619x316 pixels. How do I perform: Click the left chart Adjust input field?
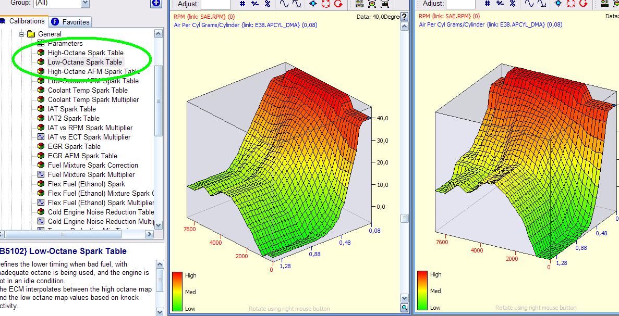215,4
